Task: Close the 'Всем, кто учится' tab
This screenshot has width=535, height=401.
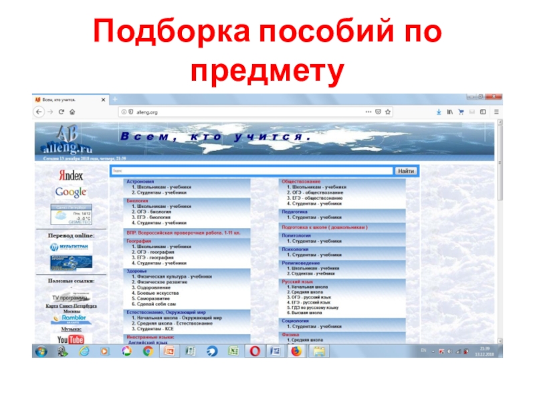Action: click(104, 100)
